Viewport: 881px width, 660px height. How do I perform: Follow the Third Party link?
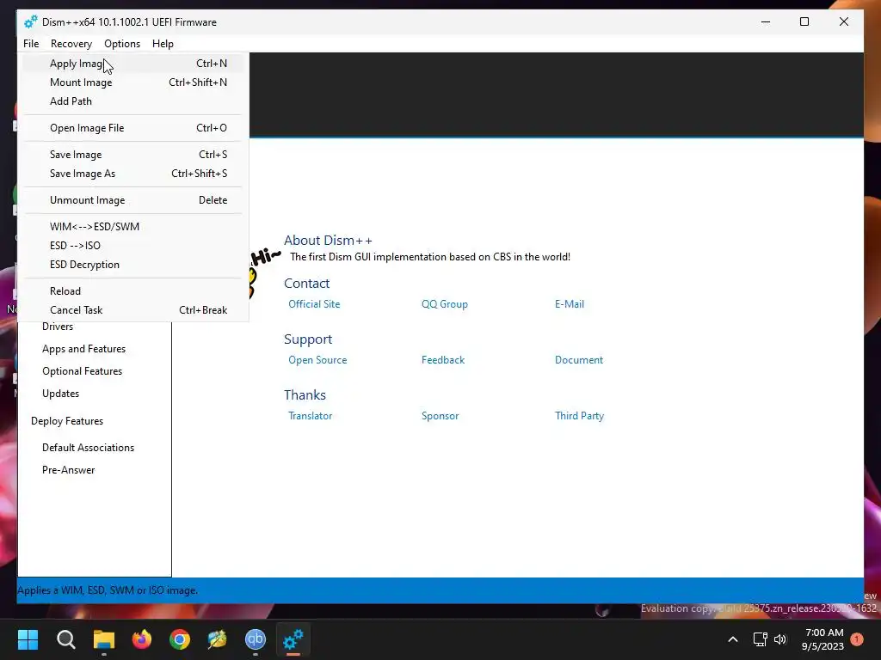(x=579, y=416)
